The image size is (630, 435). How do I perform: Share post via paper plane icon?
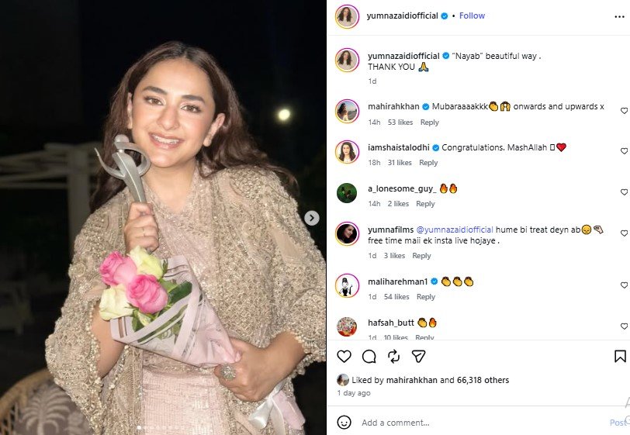pos(418,356)
